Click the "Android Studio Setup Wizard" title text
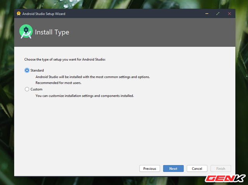The height and width of the screenshot is (185, 248). [43, 14]
